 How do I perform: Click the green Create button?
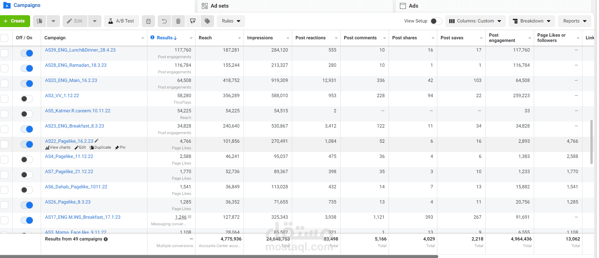[15, 21]
